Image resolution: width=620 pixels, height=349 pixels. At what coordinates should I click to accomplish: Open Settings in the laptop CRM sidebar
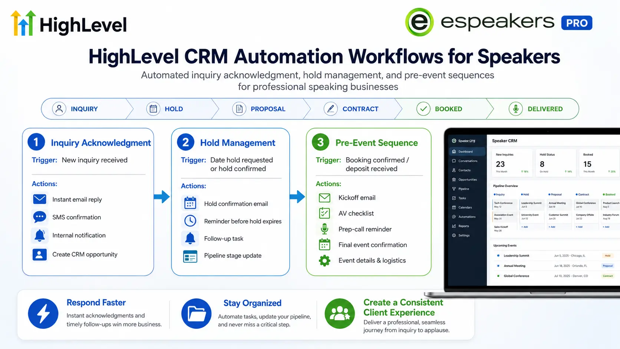(x=467, y=235)
